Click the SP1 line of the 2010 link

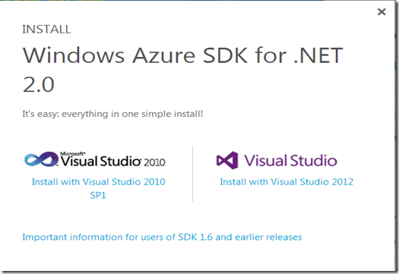pos(98,195)
